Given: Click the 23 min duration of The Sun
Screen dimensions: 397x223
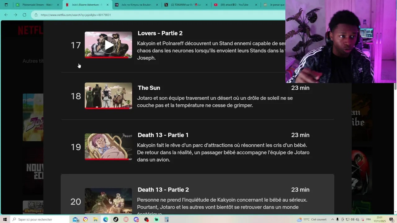Looking at the screenshot, I should click(300, 88).
